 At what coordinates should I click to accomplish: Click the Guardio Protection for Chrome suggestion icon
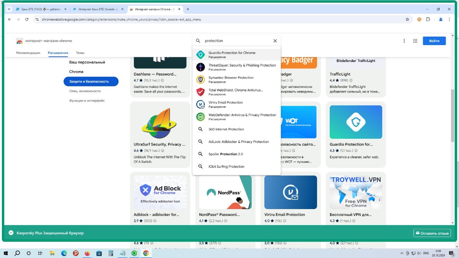200,55
